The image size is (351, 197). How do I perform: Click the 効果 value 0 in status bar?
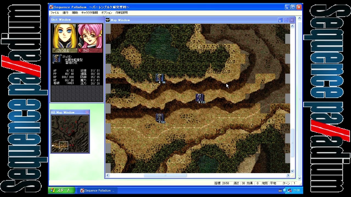[257, 183]
